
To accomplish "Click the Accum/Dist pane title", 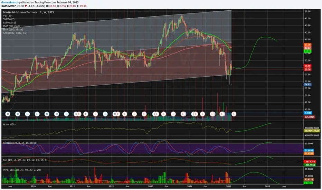I will (x=10, y=124).
